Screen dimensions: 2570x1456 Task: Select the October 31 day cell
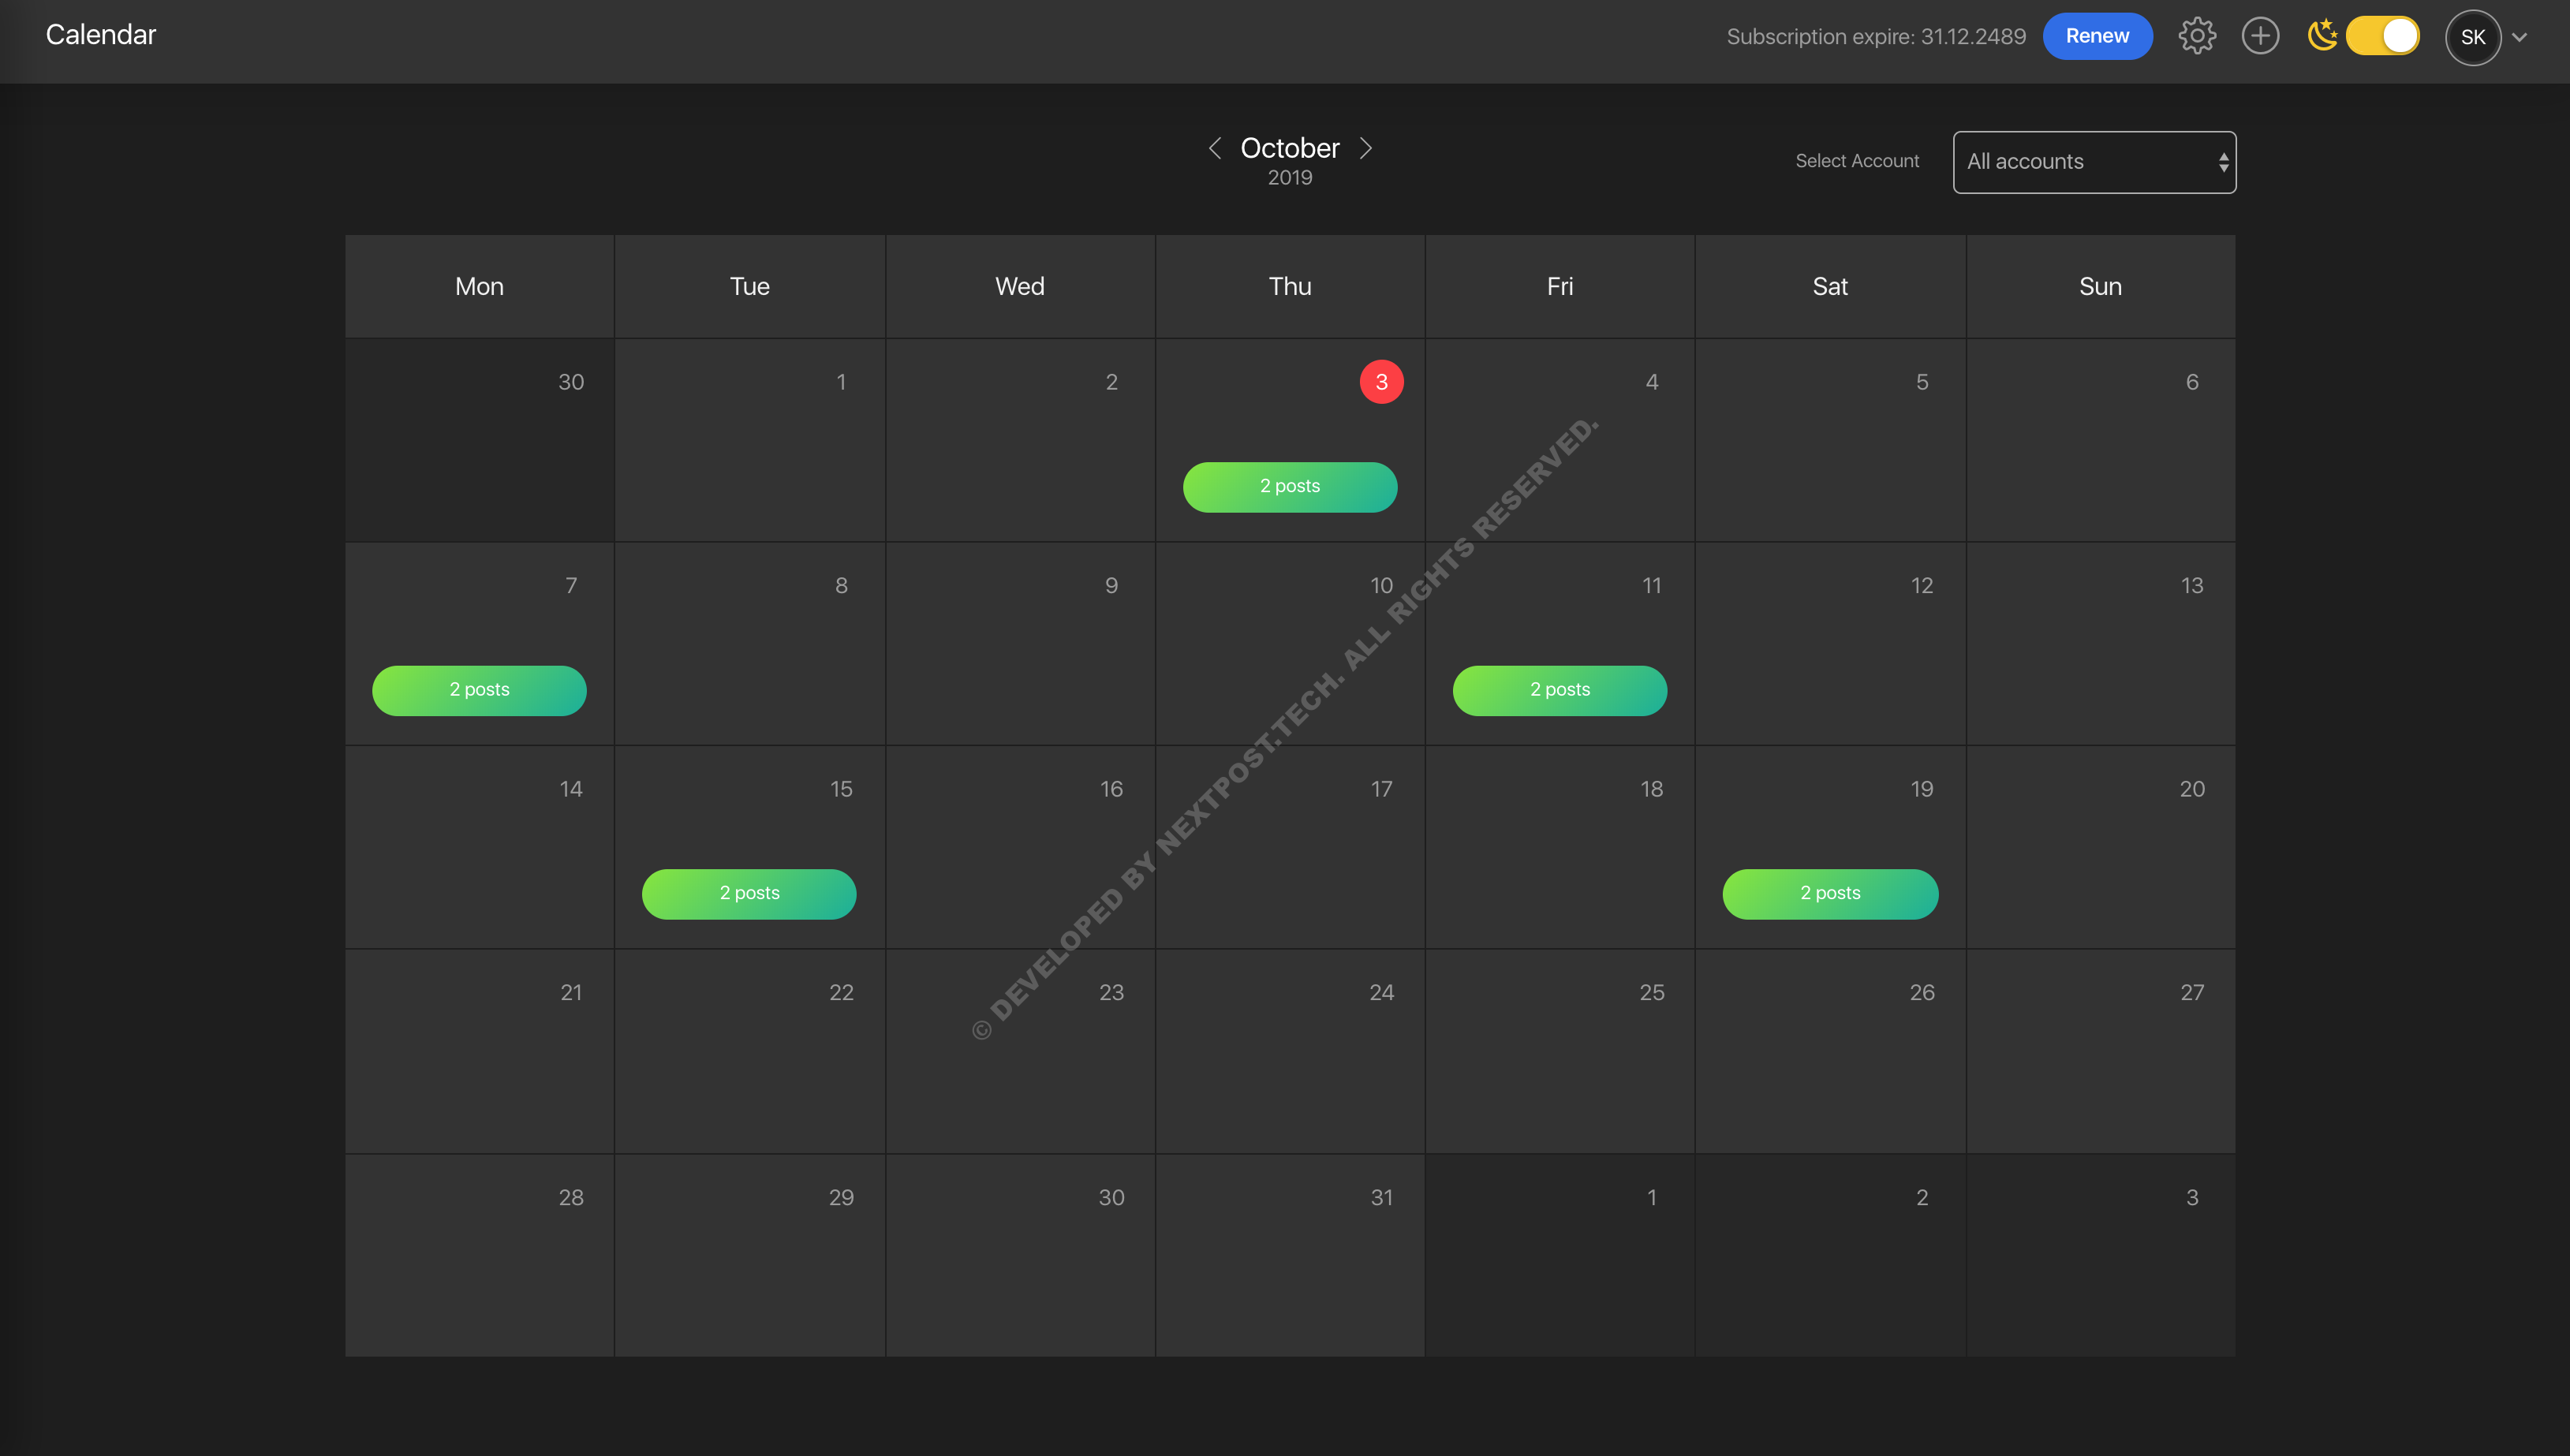click(x=1290, y=1255)
